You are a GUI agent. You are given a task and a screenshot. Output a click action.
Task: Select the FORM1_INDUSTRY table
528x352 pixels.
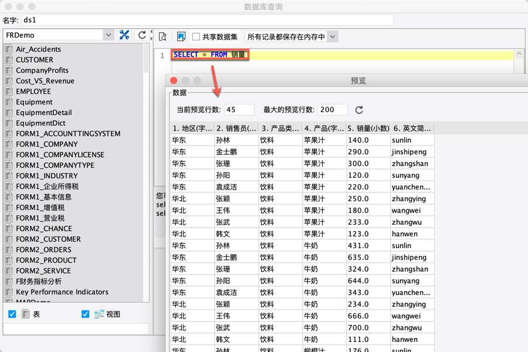(x=47, y=176)
